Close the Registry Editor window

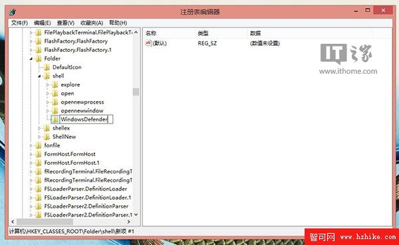tap(383, 10)
